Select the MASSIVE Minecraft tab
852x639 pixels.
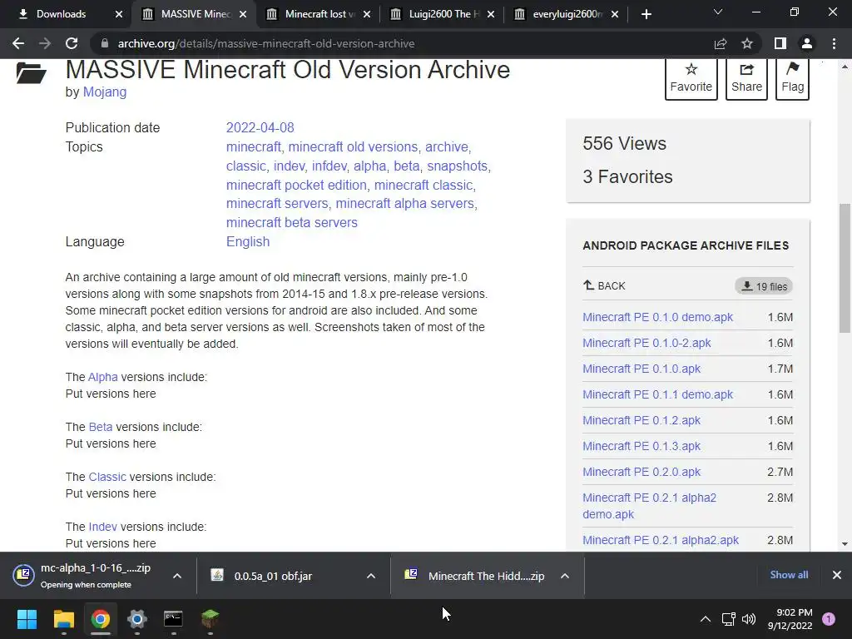coord(196,14)
